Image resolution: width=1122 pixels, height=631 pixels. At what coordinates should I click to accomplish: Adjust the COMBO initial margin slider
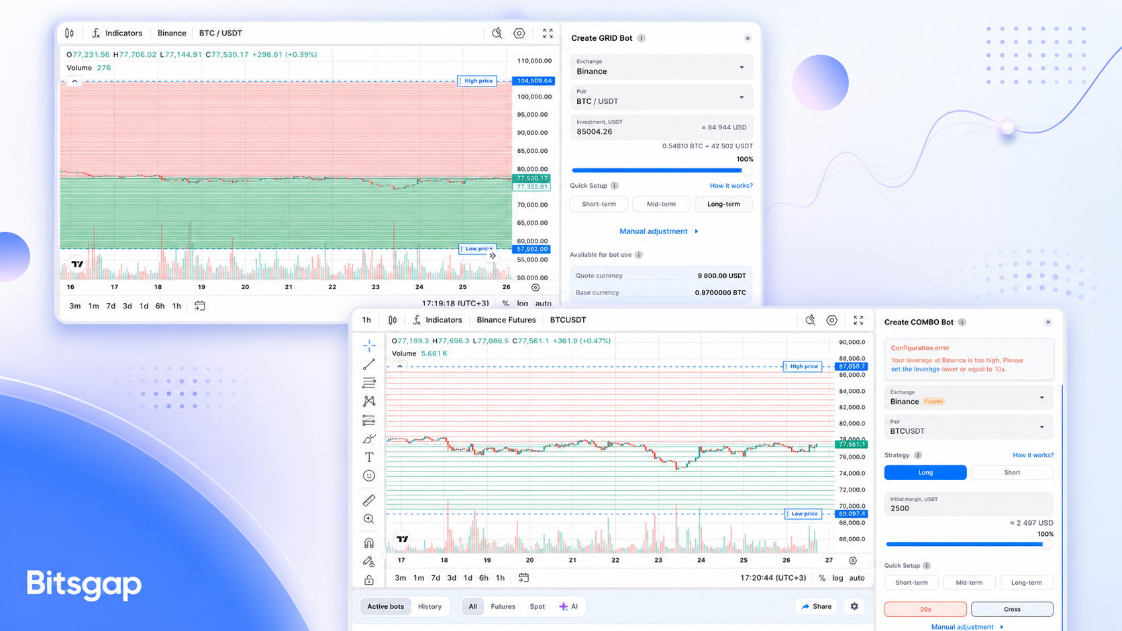(968, 544)
